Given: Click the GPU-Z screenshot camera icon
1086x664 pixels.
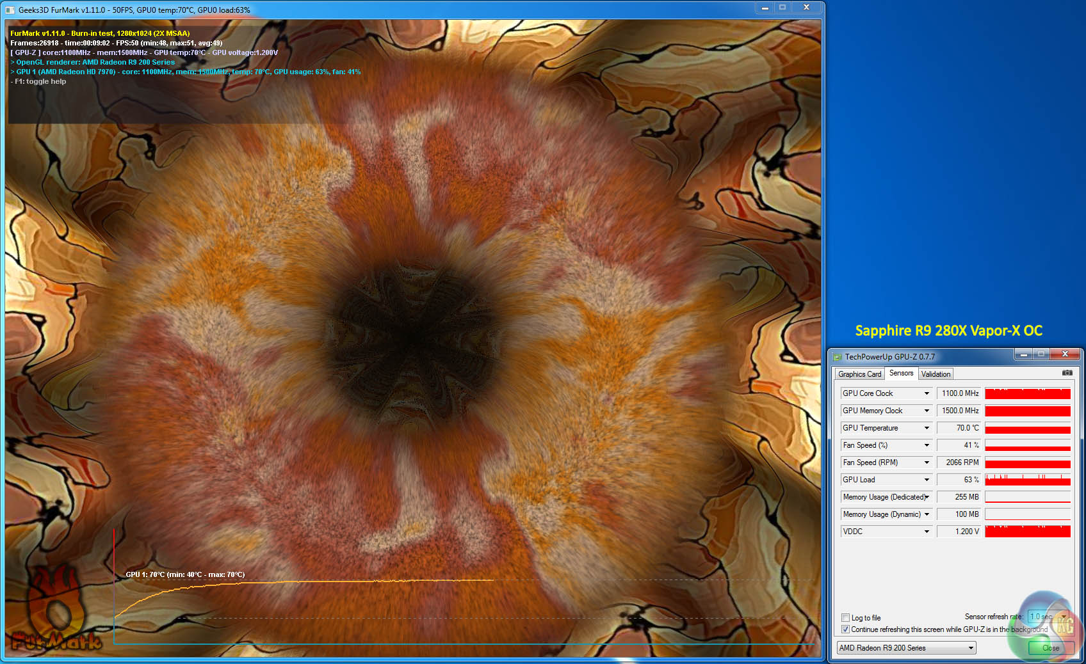Looking at the screenshot, I should [x=1067, y=373].
